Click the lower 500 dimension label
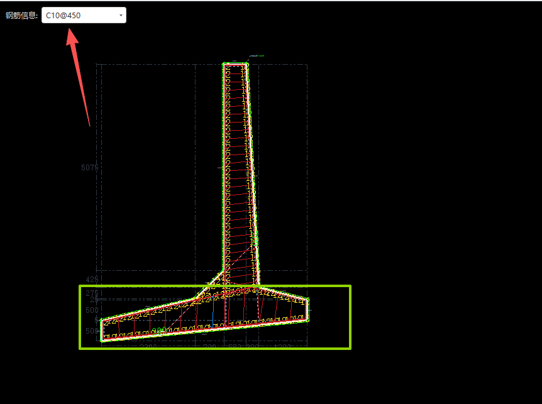Screen dimensions: 542x404 [x=92, y=330]
